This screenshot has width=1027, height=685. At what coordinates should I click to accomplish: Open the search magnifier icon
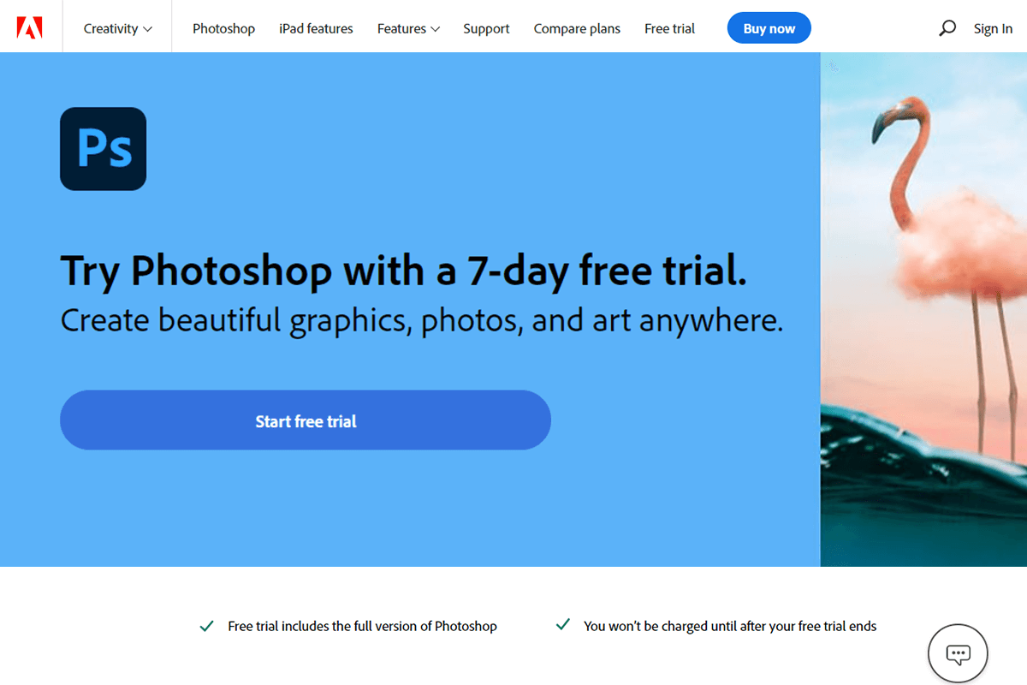tap(947, 28)
